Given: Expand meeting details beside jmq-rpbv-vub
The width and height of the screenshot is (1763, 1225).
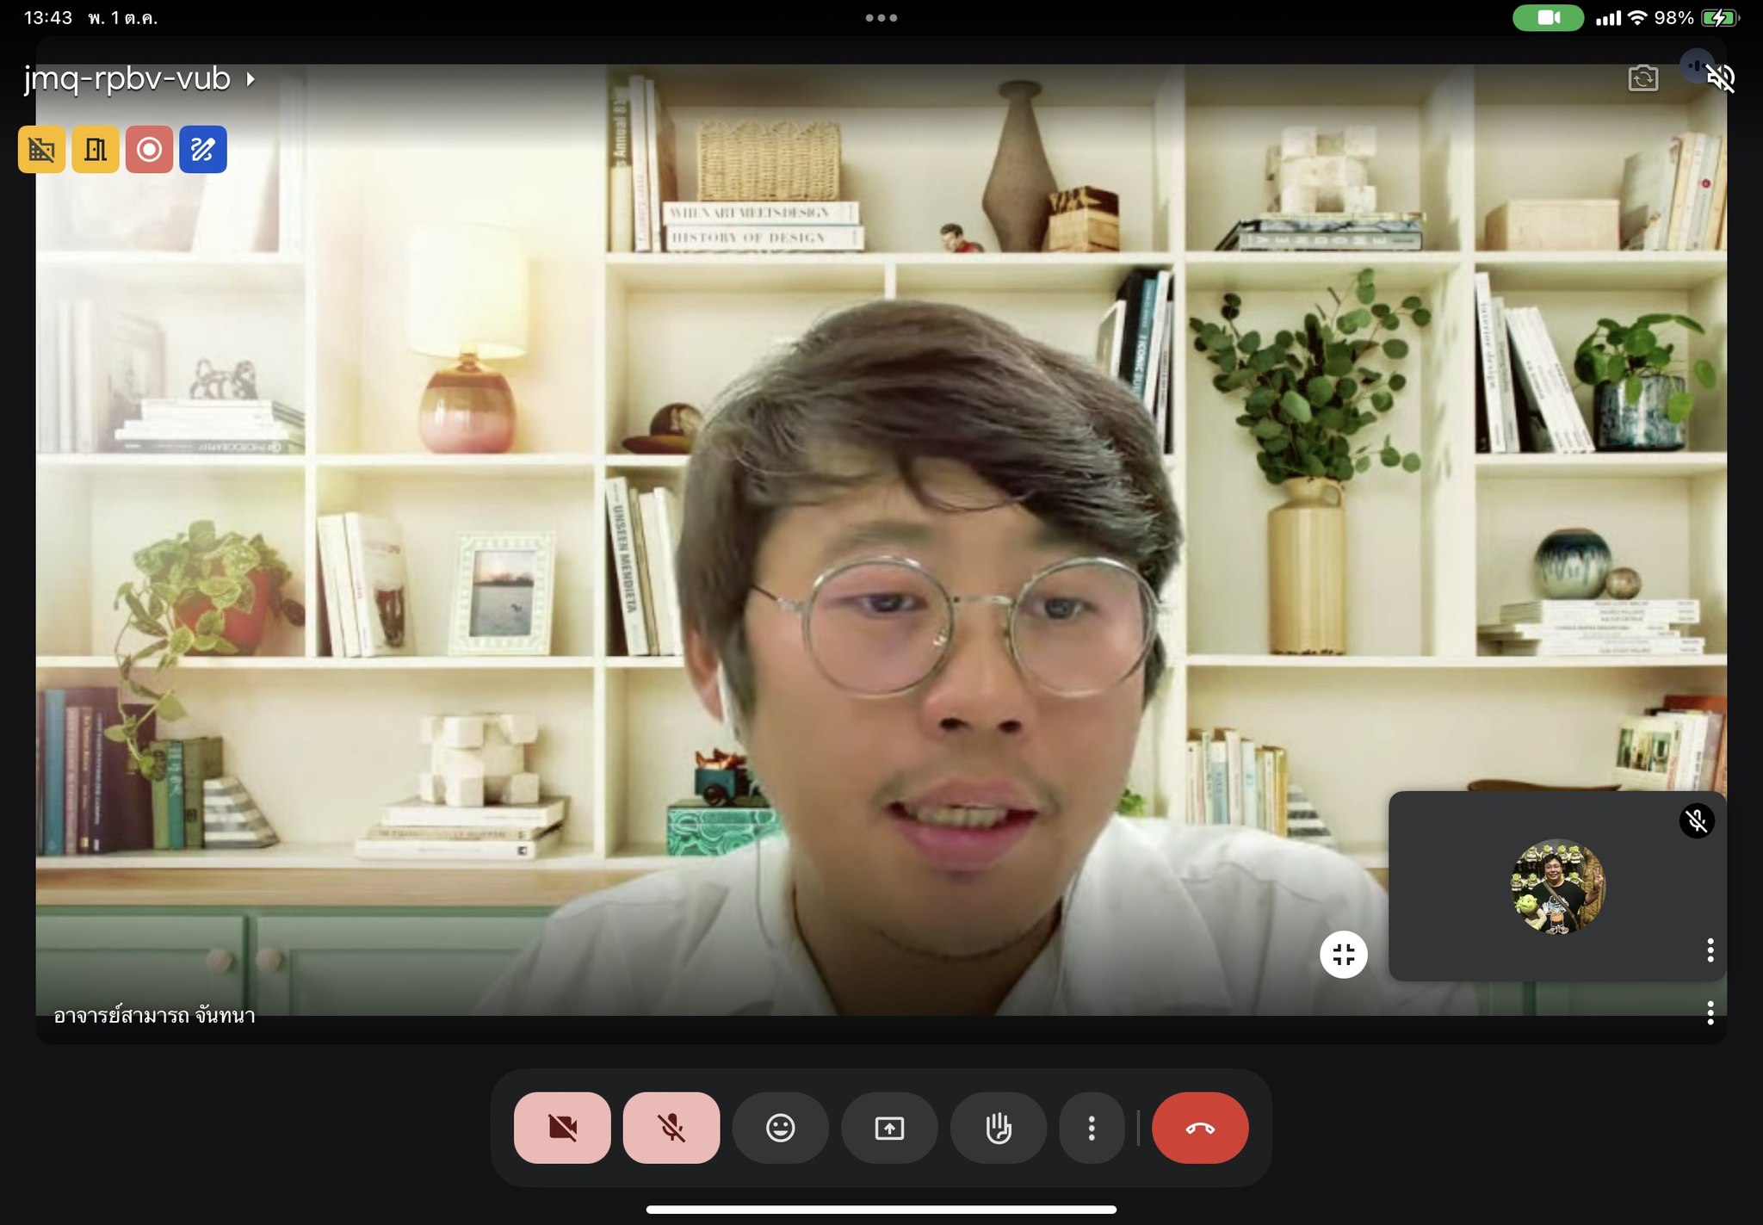Looking at the screenshot, I should (251, 79).
